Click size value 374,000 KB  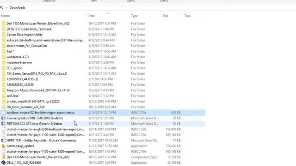[x=173, y=146]
